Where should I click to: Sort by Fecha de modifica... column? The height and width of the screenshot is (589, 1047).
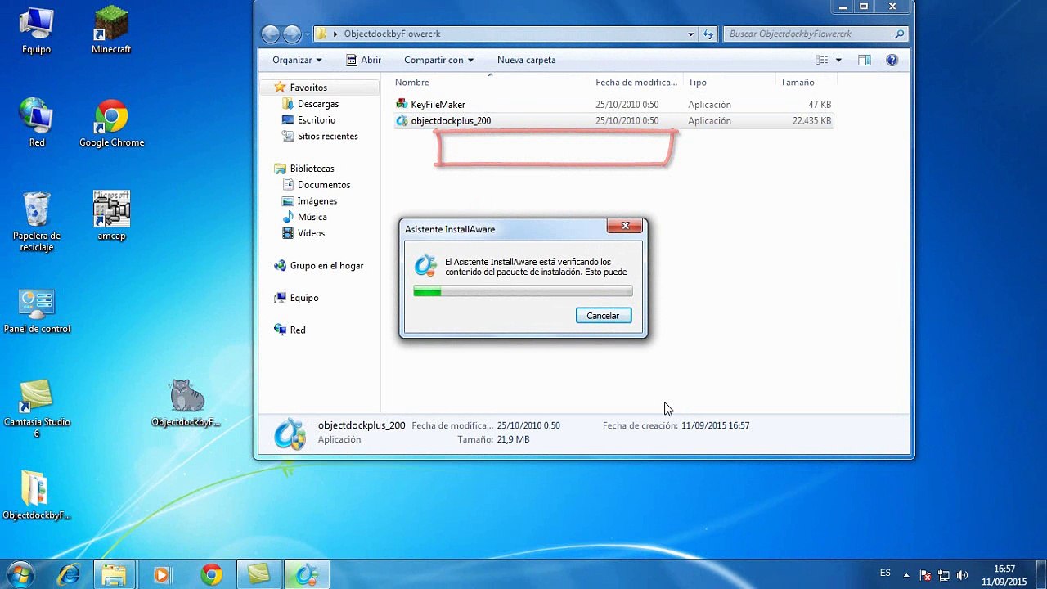pyautogui.click(x=636, y=82)
